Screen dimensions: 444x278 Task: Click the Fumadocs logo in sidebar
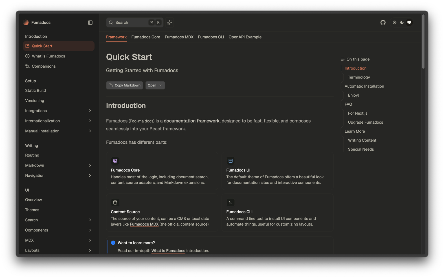(26, 23)
